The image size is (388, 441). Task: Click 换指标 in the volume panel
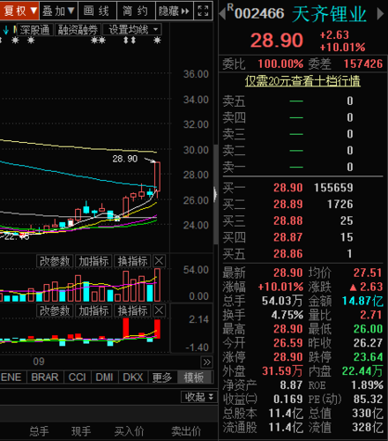point(132,261)
